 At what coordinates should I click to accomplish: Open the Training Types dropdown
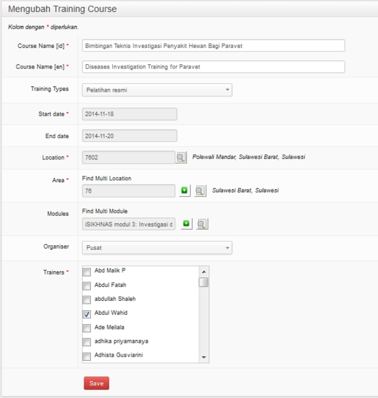[157, 90]
